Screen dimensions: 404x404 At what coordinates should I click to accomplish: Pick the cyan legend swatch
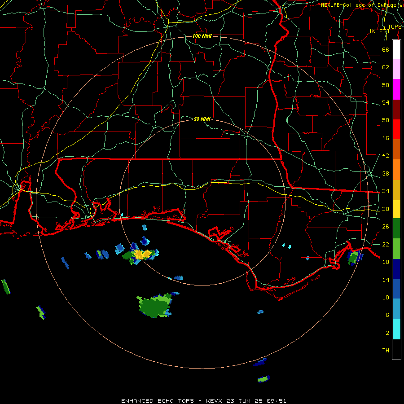tap(396, 329)
